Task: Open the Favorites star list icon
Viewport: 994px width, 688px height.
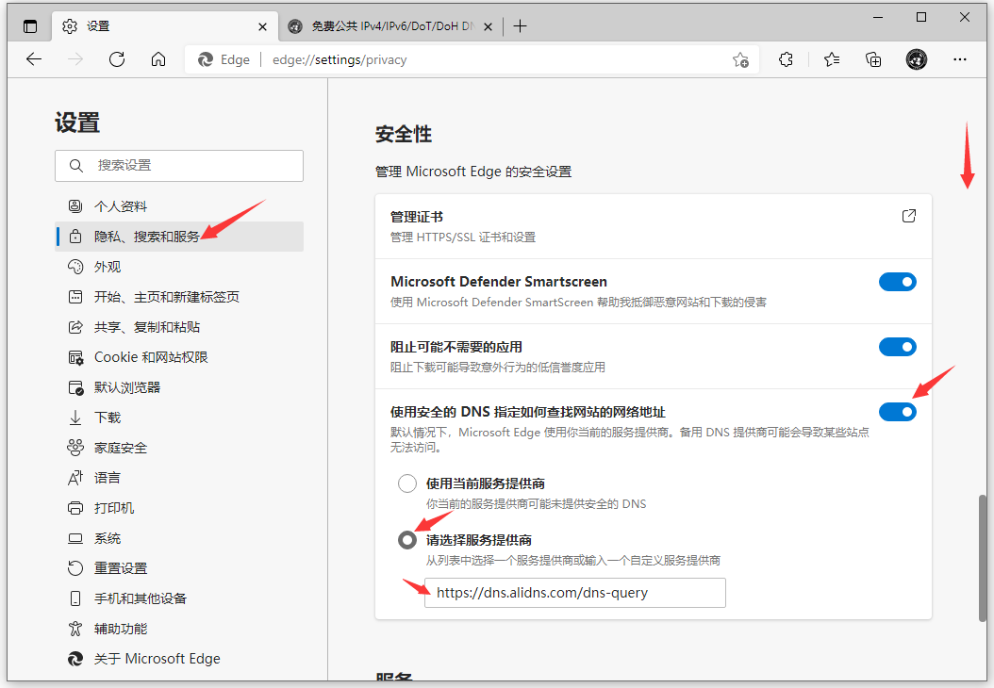Action: (x=831, y=59)
